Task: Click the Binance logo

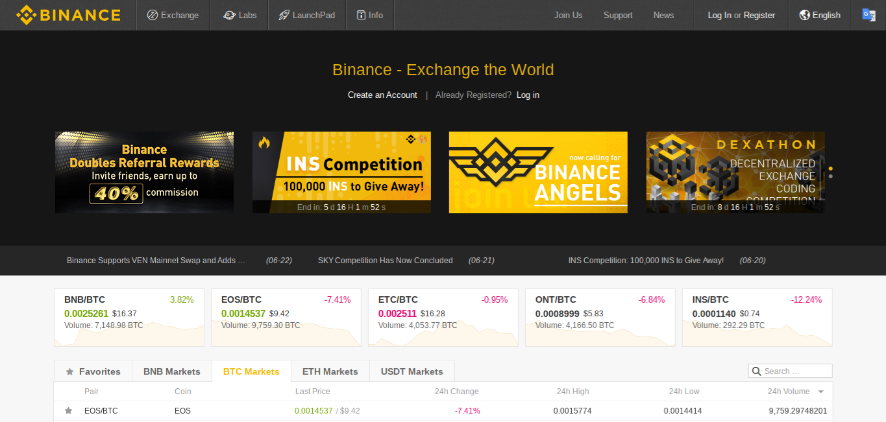Action: pos(68,15)
